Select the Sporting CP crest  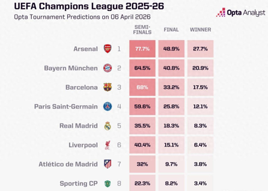click(x=107, y=183)
